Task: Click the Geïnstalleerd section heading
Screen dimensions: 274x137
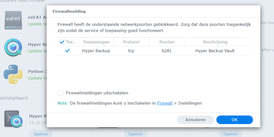Action: coord(14,98)
